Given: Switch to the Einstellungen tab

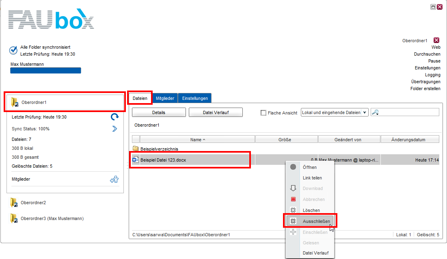Looking at the screenshot, I should point(195,98).
